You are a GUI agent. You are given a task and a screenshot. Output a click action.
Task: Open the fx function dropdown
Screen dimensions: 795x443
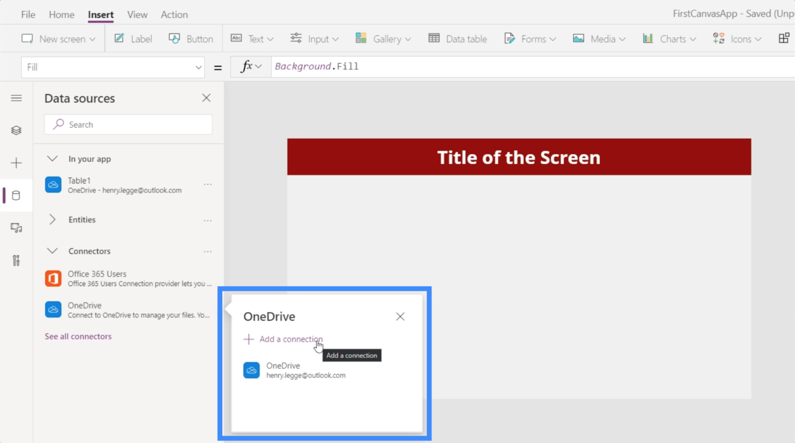251,67
